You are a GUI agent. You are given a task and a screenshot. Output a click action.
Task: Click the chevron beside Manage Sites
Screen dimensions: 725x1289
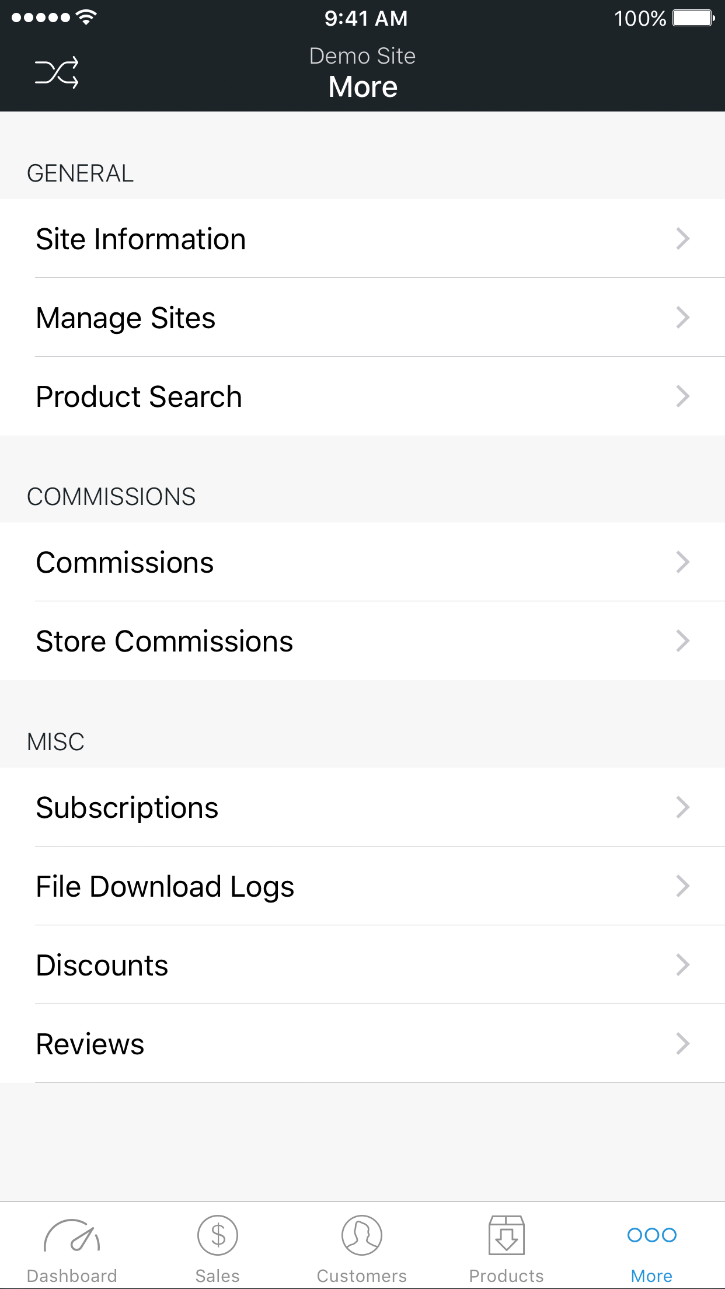point(683,318)
